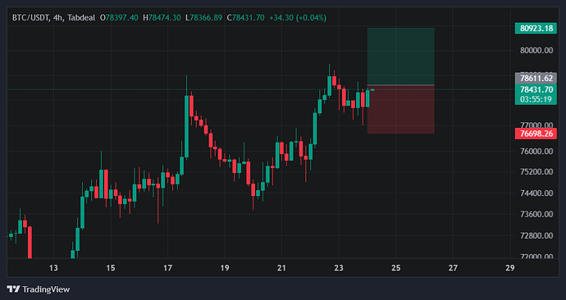Screen dimensions: 566x300
Task: Click the gray entry price label 78611.62
Action: [x=536, y=78]
